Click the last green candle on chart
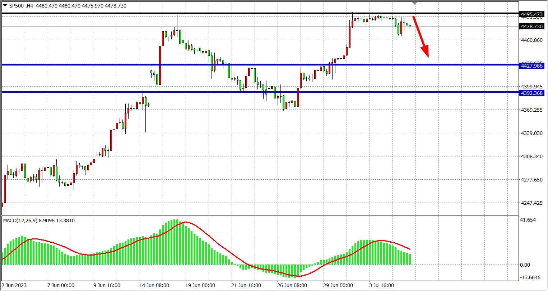Viewport: 548px width, 291px height. click(410, 26)
